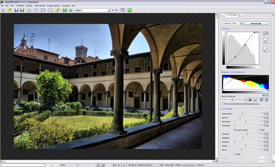Click the green round arrow toolbar button

click(130, 10)
